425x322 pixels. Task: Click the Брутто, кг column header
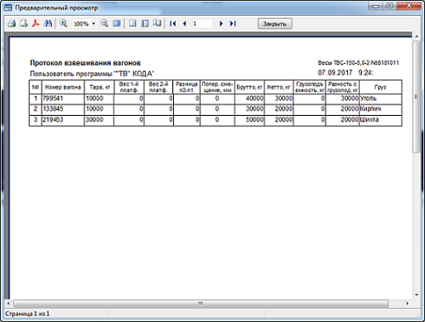coord(249,87)
